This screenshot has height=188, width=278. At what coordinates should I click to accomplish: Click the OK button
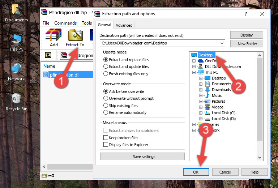tap(196, 172)
